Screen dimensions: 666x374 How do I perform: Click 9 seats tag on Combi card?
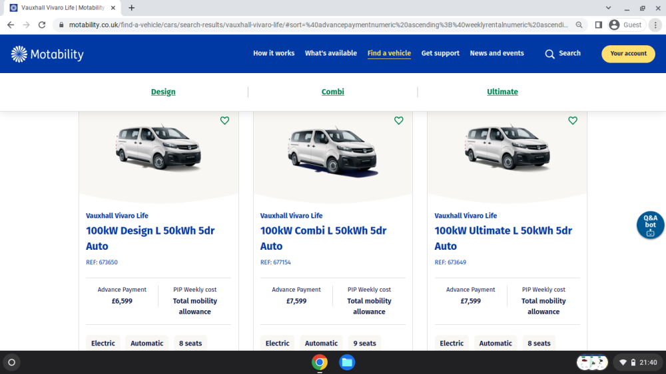coord(365,343)
